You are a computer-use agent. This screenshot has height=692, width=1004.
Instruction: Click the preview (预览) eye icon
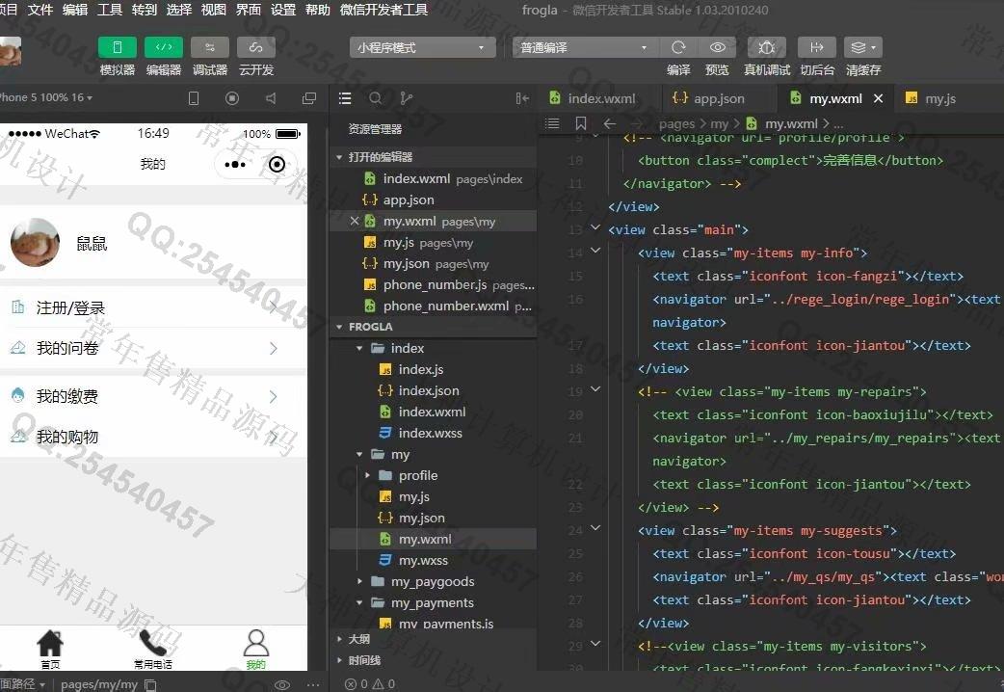point(718,47)
